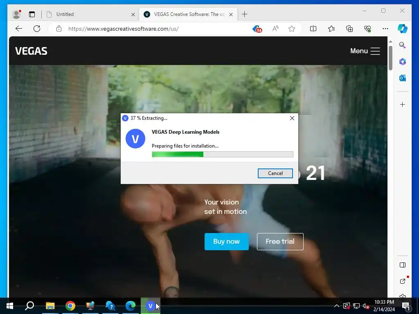Viewport: 419px width, 314px height.
Task: Open the Favorites list
Action: [331, 29]
